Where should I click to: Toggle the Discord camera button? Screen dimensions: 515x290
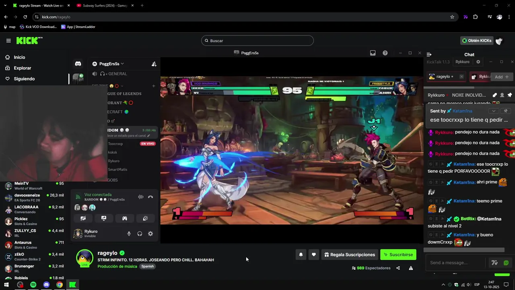pyautogui.click(x=83, y=218)
